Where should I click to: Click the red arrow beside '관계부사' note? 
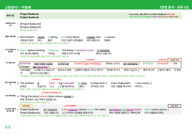point(42,93)
